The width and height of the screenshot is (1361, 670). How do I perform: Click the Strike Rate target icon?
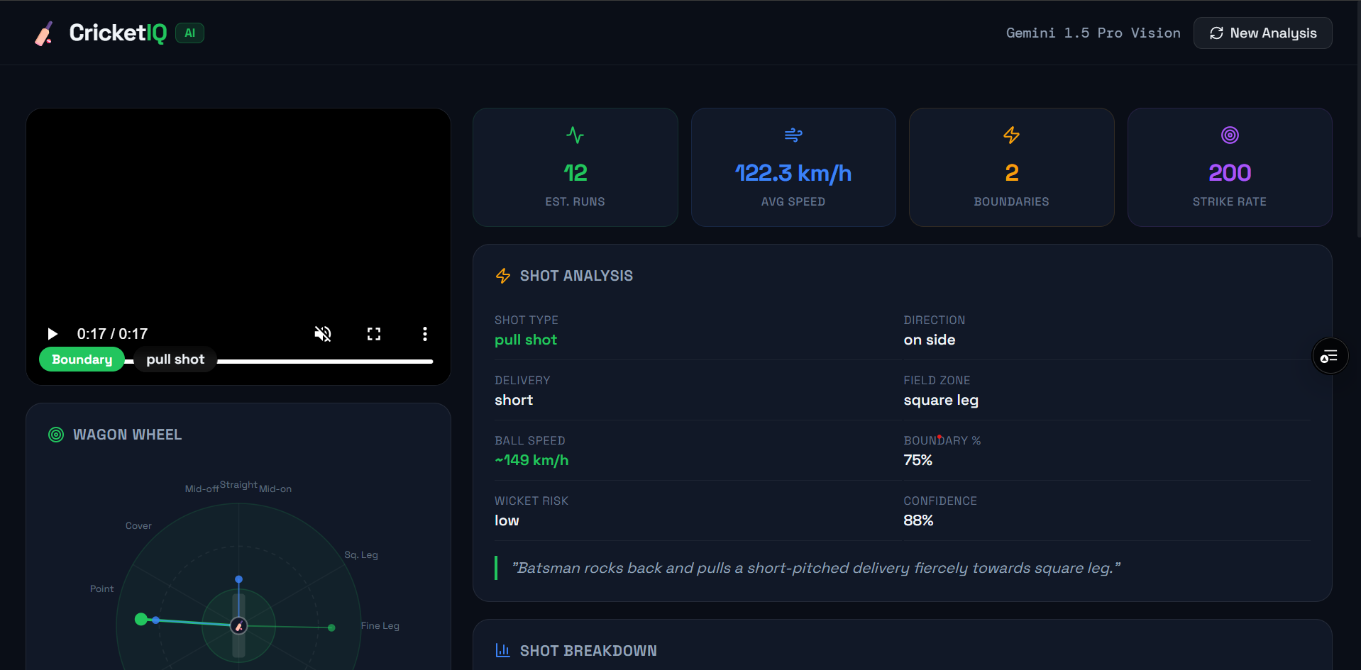coord(1230,135)
